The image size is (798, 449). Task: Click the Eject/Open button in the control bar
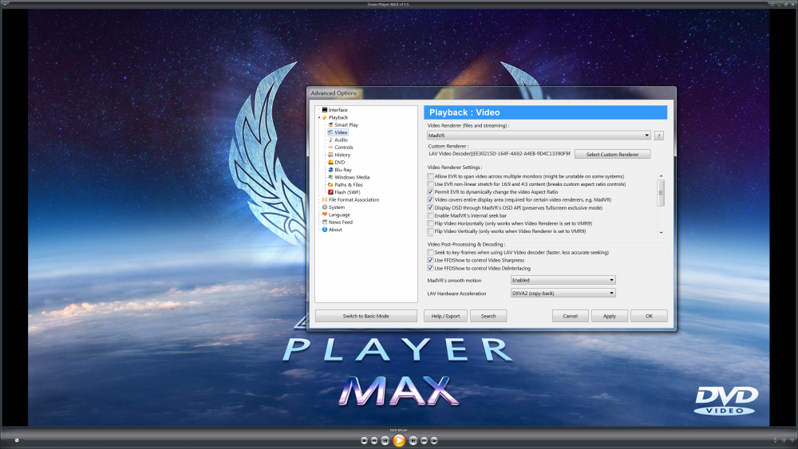tap(434, 440)
